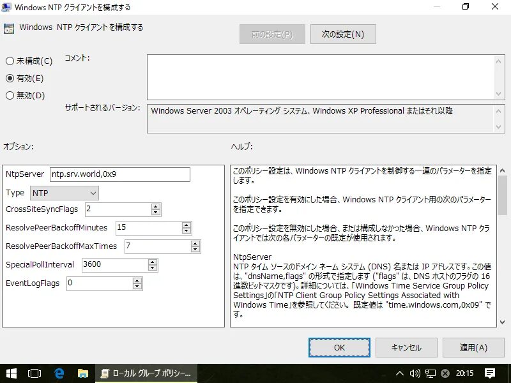The image size is (511, 383).
Task: Show hidden tray icons chevron
Action: pyautogui.click(x=400, y=373)
